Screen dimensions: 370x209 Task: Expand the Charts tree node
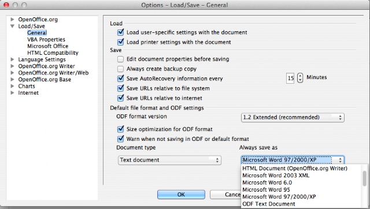(13, 86)
